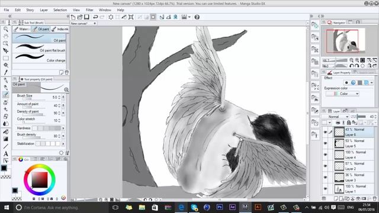Select the Pencil tool in toolbox
The width and height of the screenshot is (379, 213).
click(5, 88)
